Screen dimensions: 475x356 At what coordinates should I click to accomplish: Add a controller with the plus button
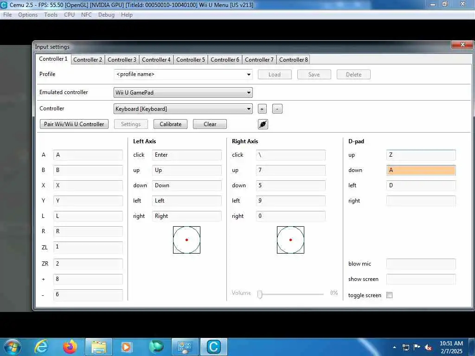(262, 108)
